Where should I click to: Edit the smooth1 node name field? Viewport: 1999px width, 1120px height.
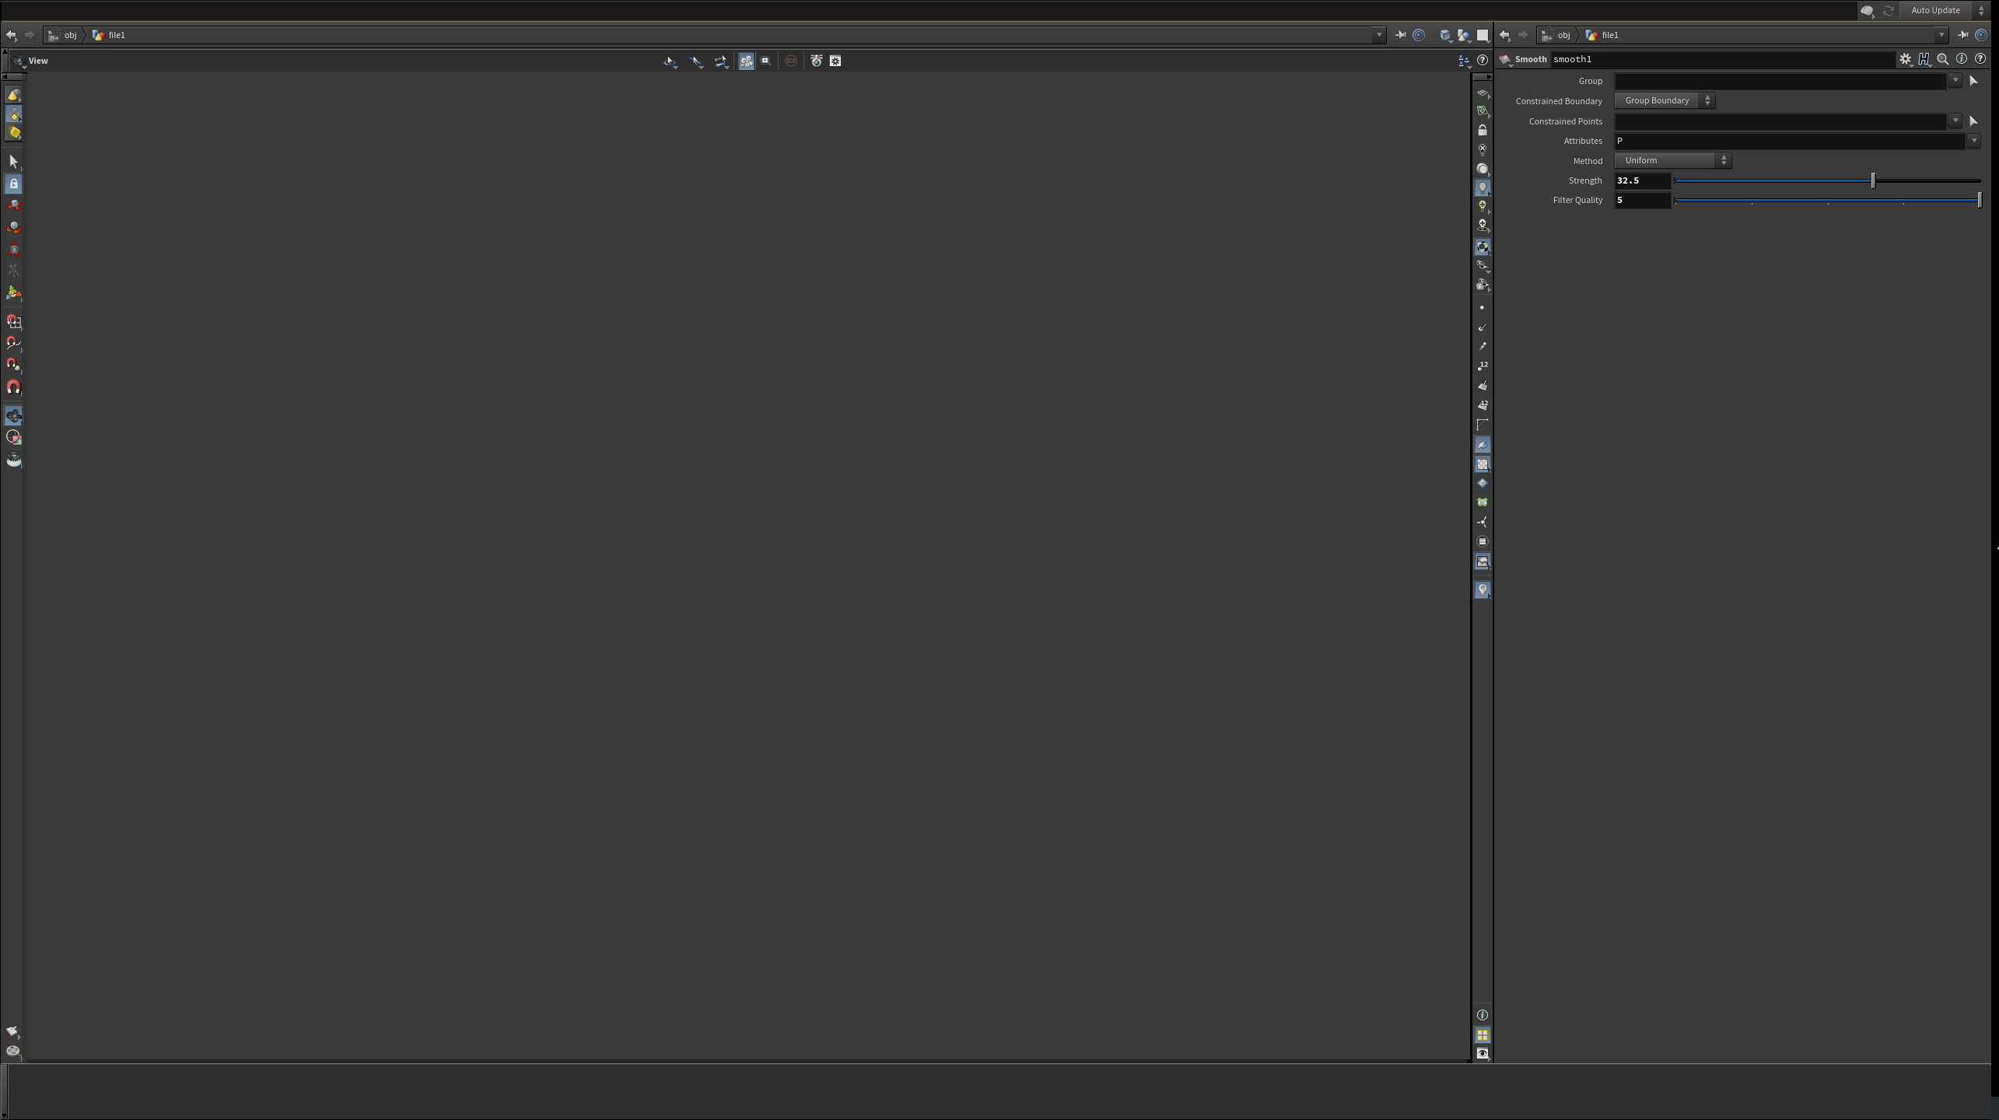click(x=1722, y=59)
